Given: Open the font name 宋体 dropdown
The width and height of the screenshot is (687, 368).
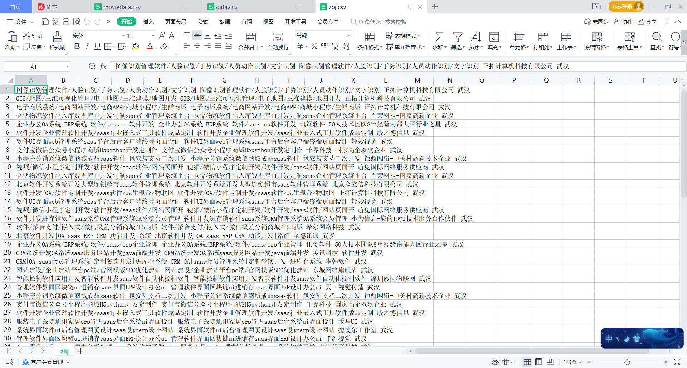Looking at the screenshot, I should point(123,35).
